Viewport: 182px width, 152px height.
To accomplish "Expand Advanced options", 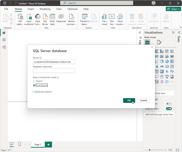I will point(42,92).
